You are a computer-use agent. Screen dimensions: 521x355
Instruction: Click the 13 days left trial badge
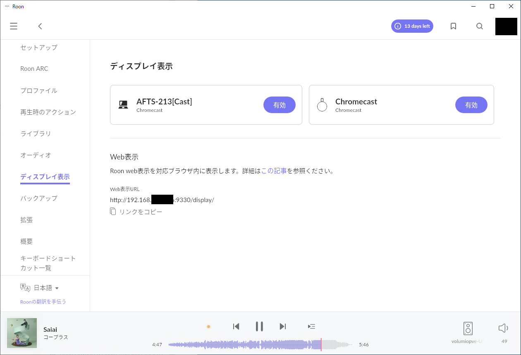click(412, 26)
